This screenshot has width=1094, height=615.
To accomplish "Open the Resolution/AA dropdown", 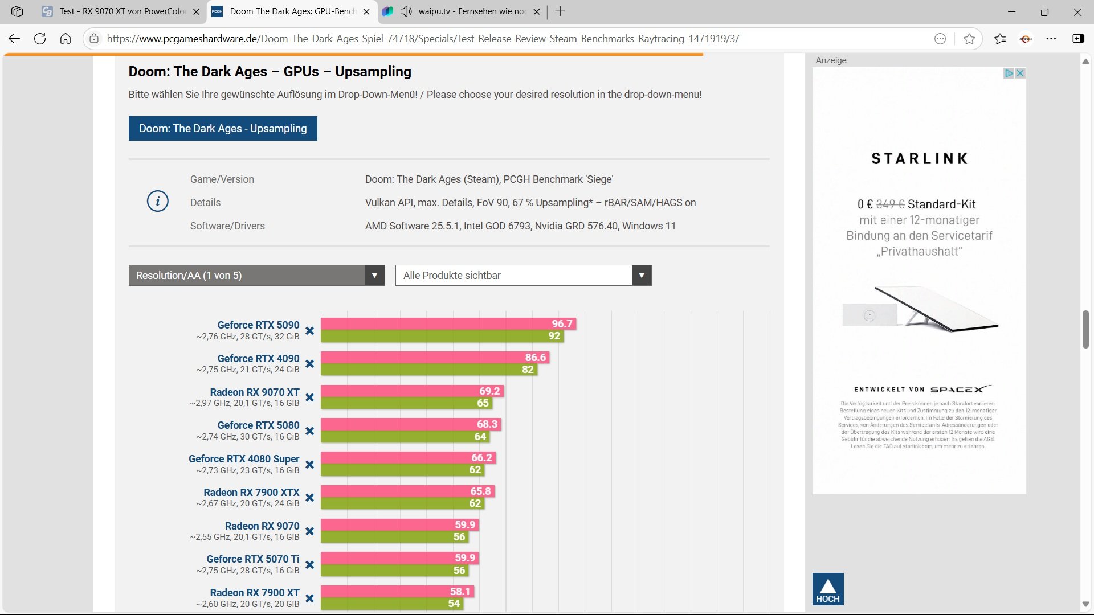I will [x=256, y=276].
